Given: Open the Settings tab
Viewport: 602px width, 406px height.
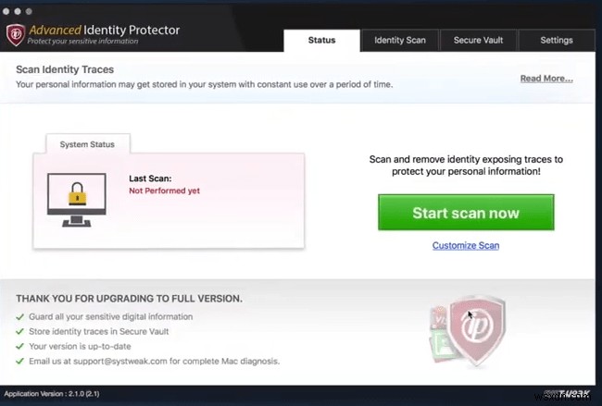Looking at the screenshot, I should pyautogui.click(x=557, y=41).
